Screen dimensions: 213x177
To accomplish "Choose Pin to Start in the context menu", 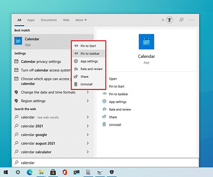I will point(89,46).
